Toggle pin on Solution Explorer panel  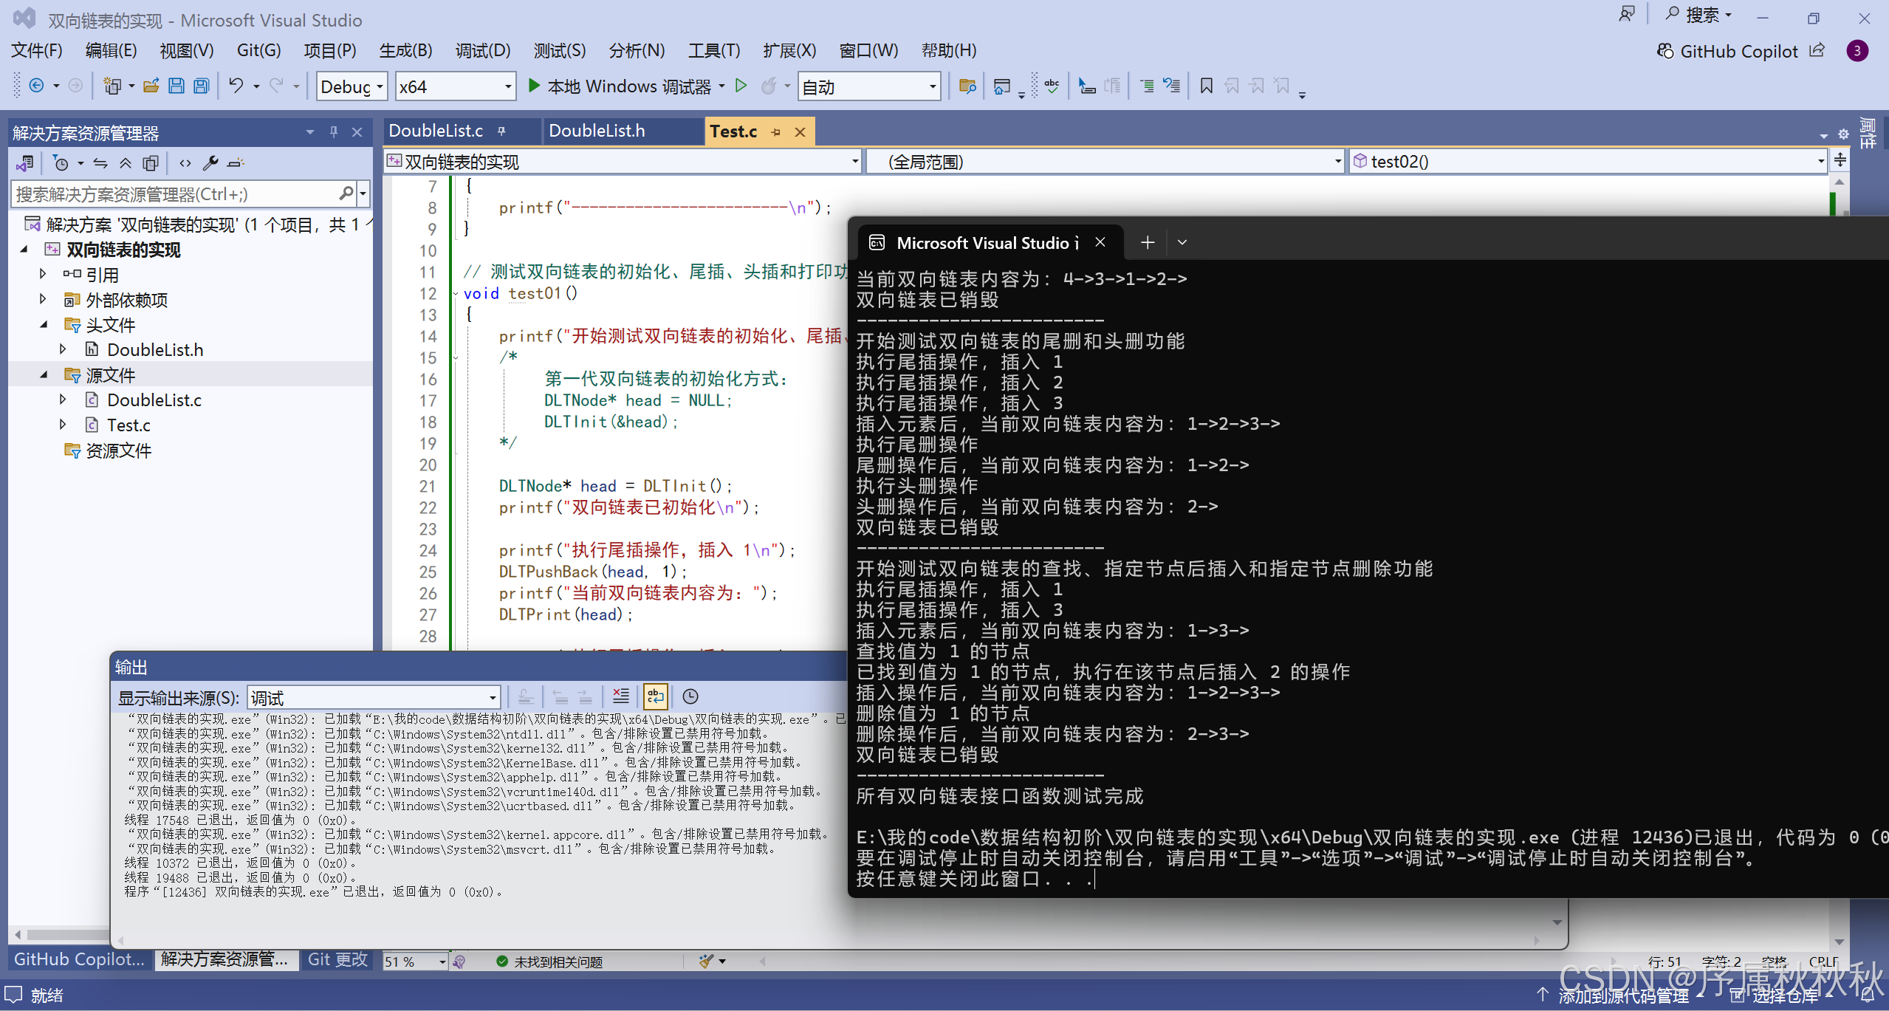[x=334, y=132]
